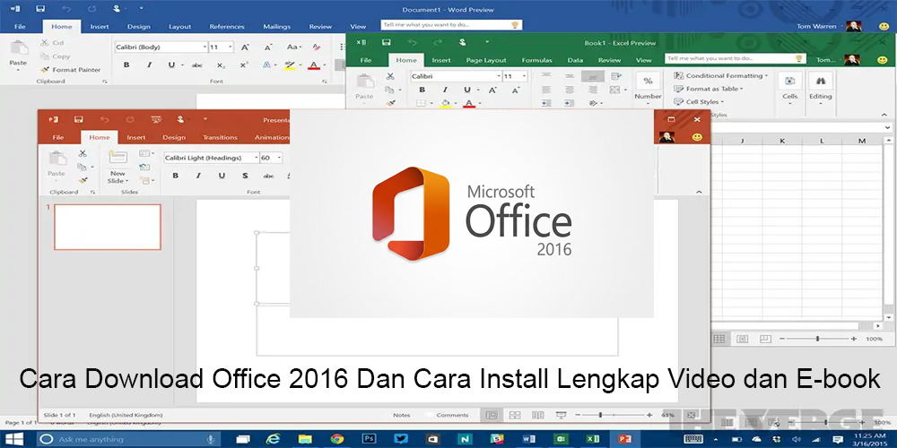Open the Word font size 11 dropdown
Image resolution: width=897 pixels, height=448 pixels.
(230, 47)
